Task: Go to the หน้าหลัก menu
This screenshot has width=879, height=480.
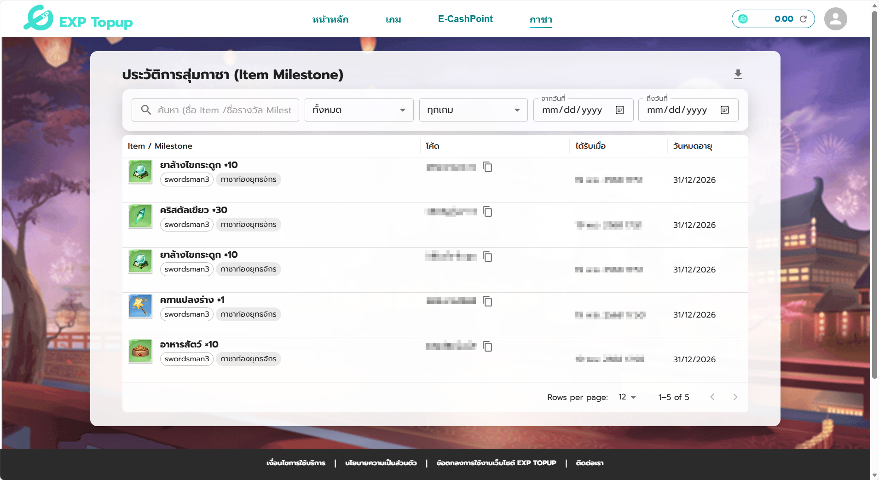Action: tap(330, 19)
